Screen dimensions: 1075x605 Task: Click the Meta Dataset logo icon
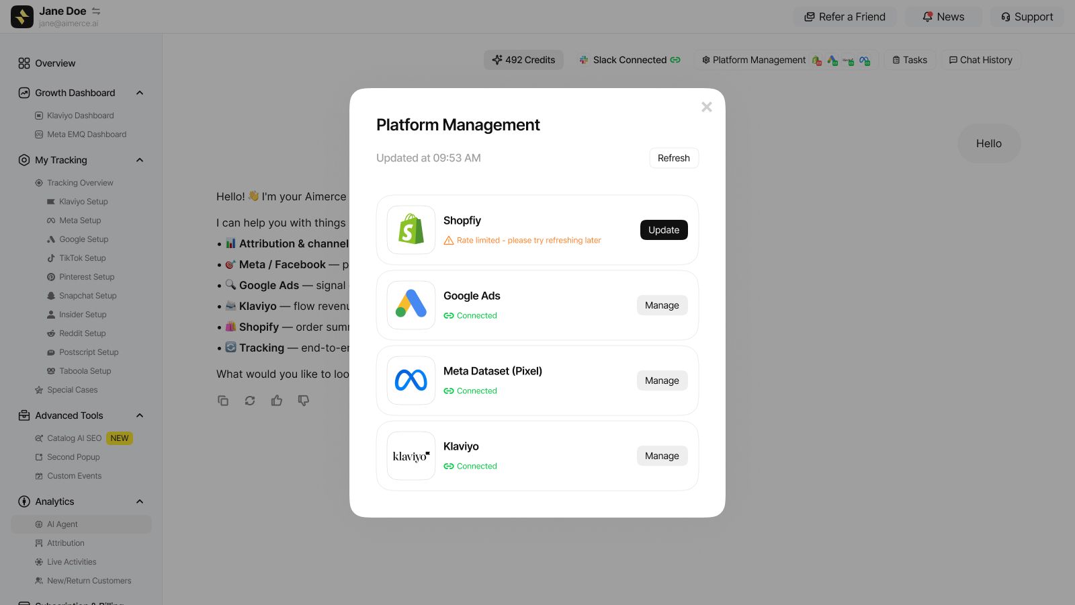[x=411, y=380]
